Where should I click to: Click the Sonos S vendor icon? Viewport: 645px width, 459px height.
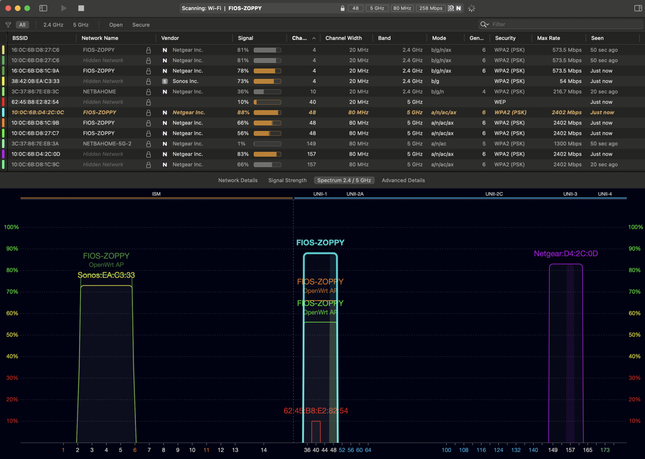click(x=164, y=81)
